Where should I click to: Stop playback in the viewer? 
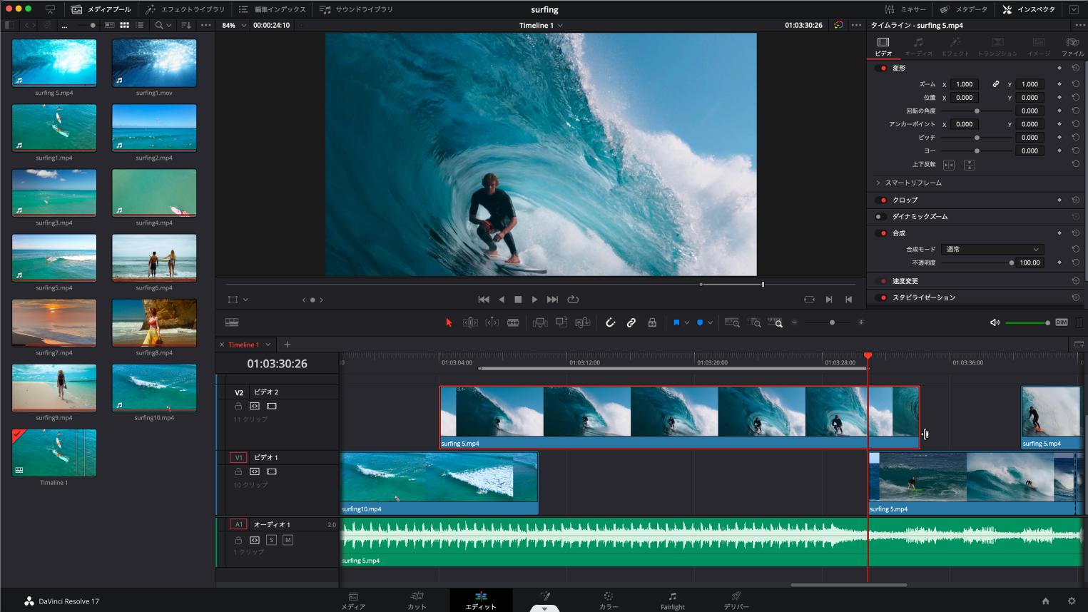point(518,300)
